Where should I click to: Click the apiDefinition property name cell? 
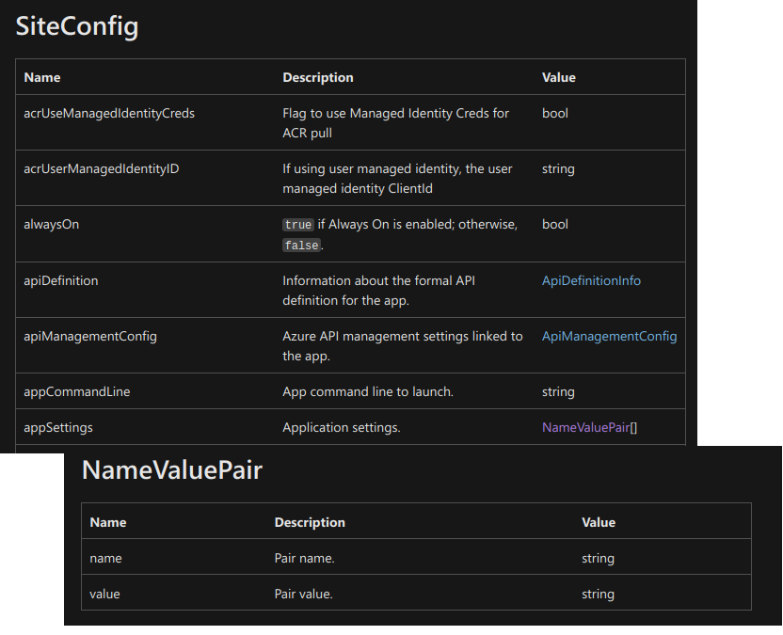pos(60,280)
